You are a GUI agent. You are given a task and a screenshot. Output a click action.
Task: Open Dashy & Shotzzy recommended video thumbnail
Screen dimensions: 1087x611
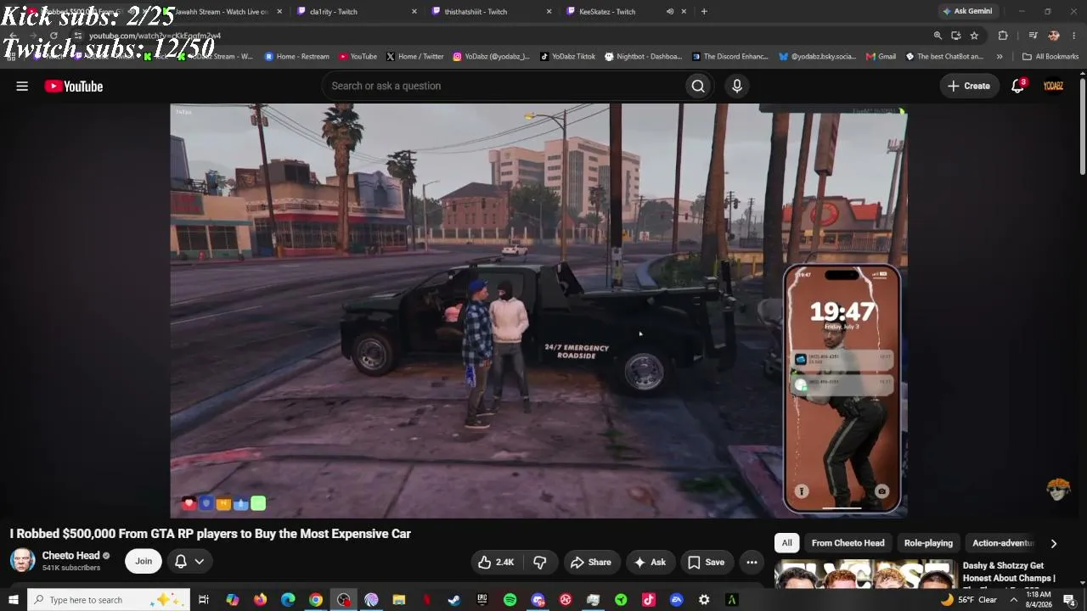[865, 575]
